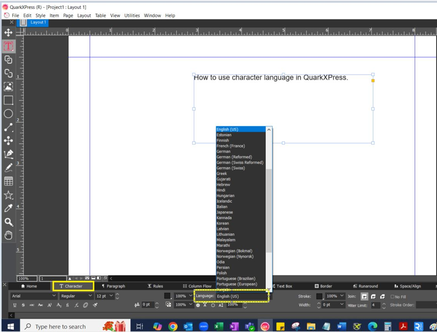The width and height of the screenshot is (437, 332).
Task: Select Italian from the language list
Action: 222,207
